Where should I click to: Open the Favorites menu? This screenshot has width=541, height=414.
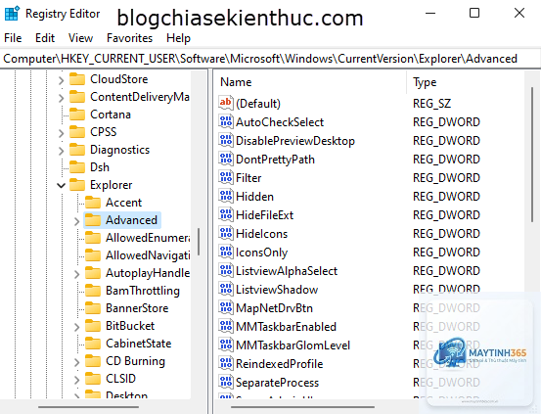pyautogui.click(x=129, y=37)
